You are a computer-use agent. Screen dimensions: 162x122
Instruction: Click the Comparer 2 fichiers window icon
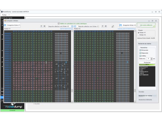pyautogui.click(x=5, y=21)
